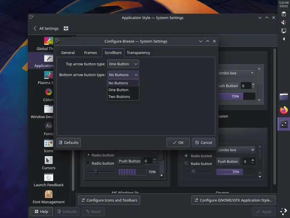The width and height of the screenshot is (290, 218).
Task: Switch to the Frames tab
Action: 90,53
